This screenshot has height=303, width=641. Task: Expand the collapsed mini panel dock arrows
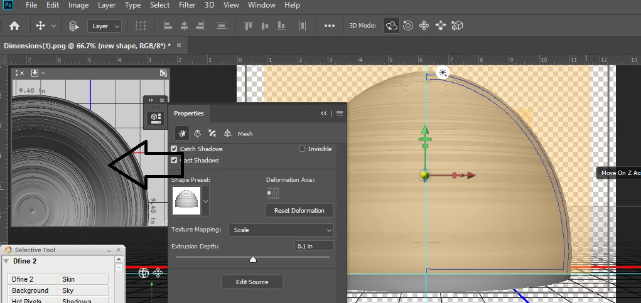[151, 100]
